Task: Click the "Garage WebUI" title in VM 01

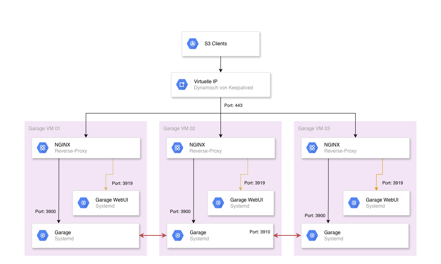Action: [x=112, y=200]
